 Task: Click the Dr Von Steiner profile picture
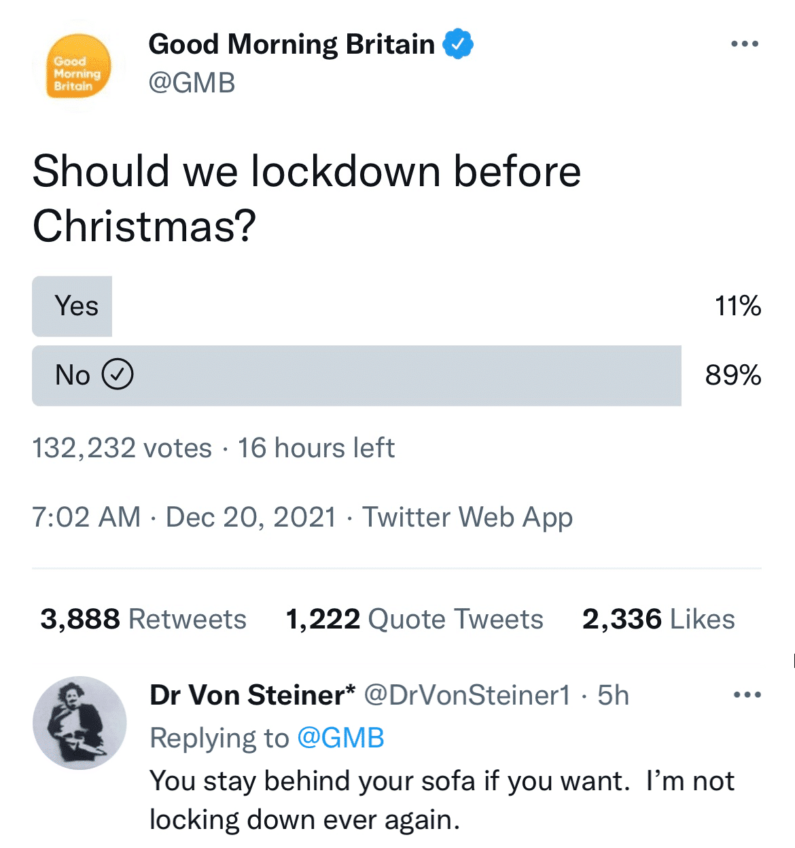pyautogui.click(x=79, y=723)
